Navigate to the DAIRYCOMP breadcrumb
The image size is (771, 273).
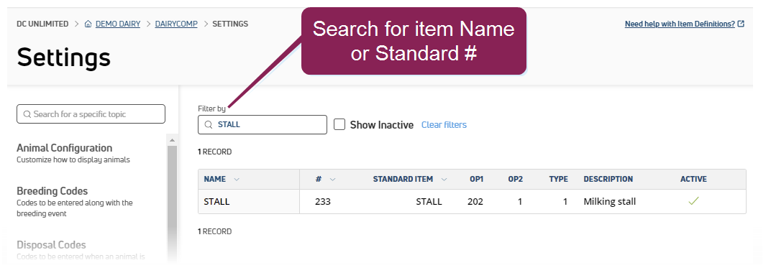coord(176,24)
